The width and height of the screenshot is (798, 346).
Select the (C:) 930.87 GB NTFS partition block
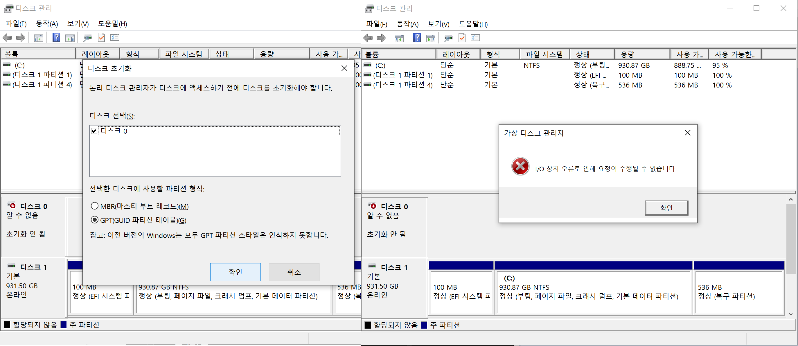(594, 292)
